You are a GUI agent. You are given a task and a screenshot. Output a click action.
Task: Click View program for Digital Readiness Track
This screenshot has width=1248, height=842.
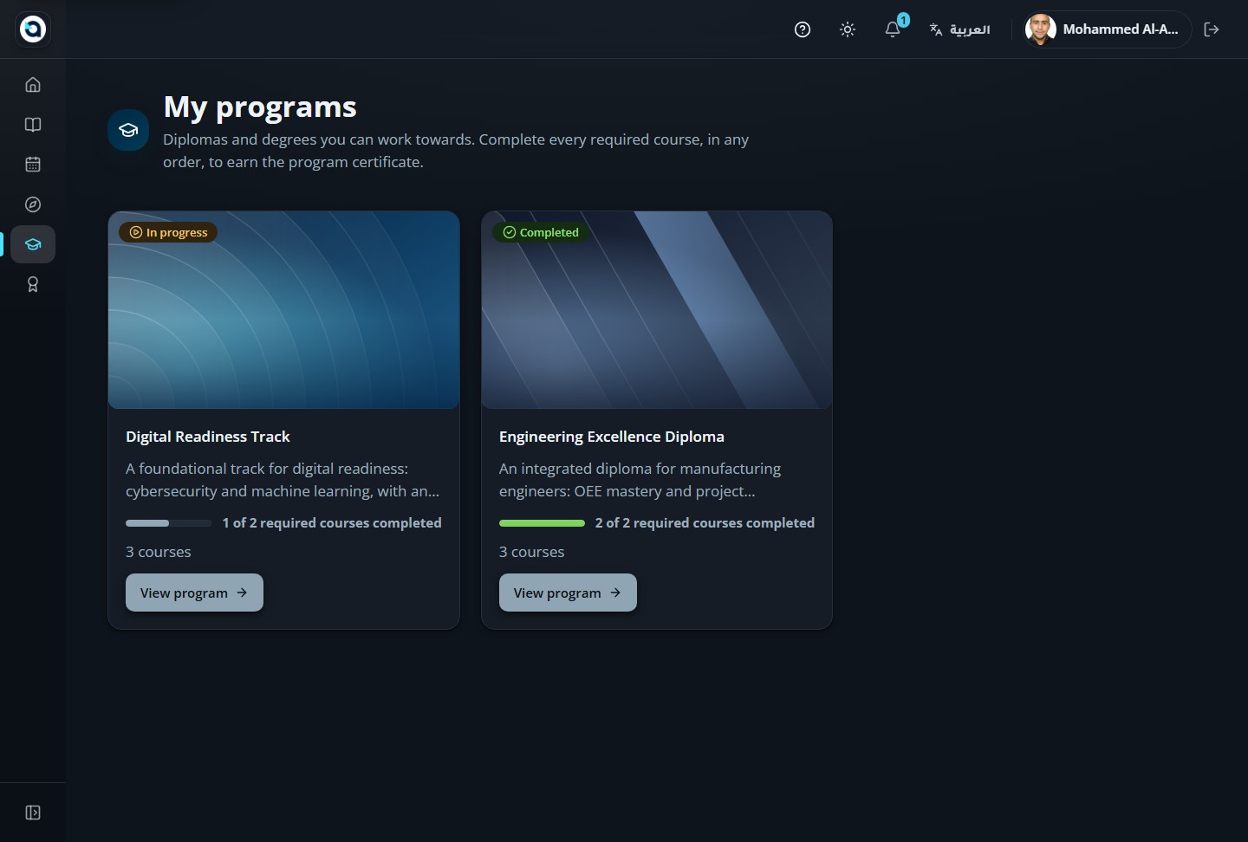coord(194,593)
